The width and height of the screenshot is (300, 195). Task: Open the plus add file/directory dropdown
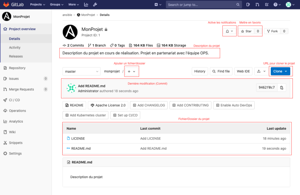[131, 71]
